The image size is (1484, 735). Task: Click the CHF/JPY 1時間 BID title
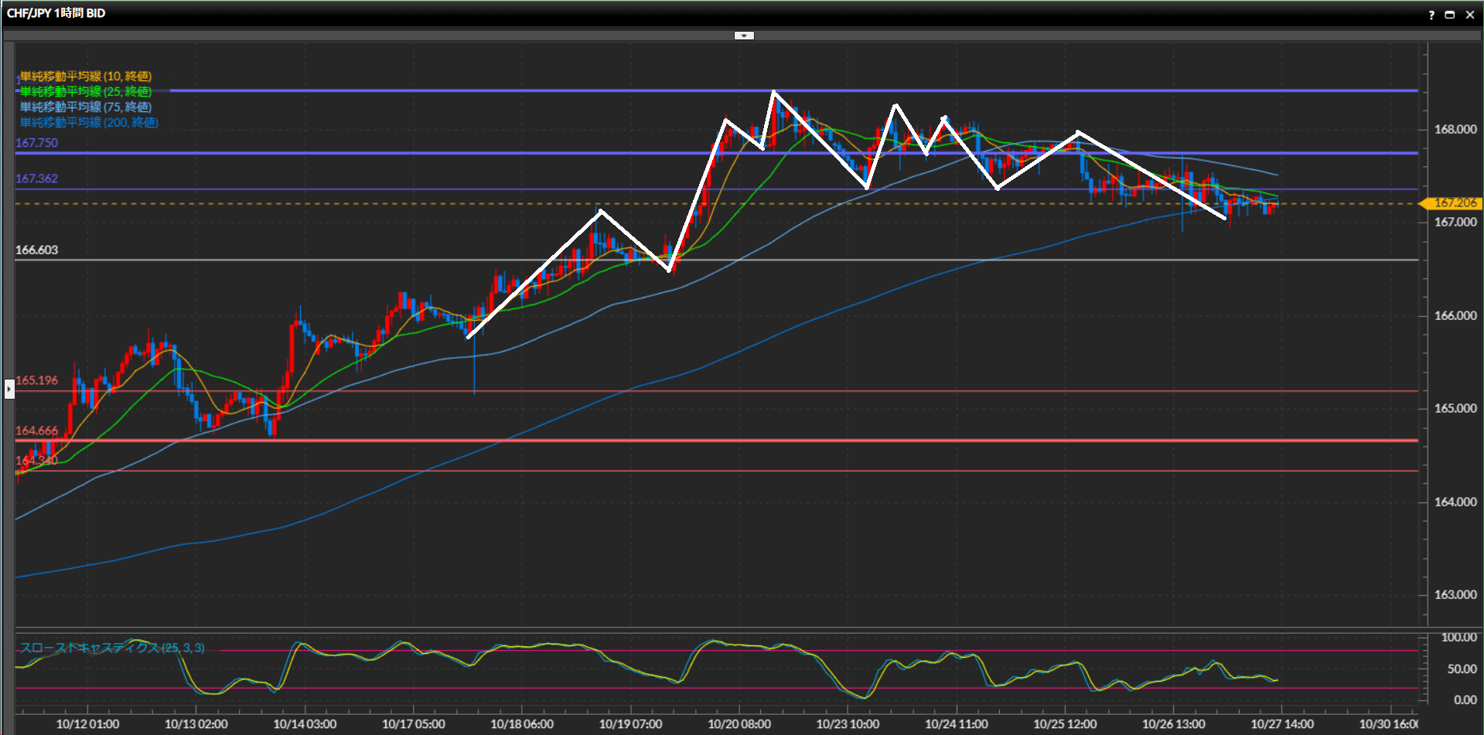56,13
